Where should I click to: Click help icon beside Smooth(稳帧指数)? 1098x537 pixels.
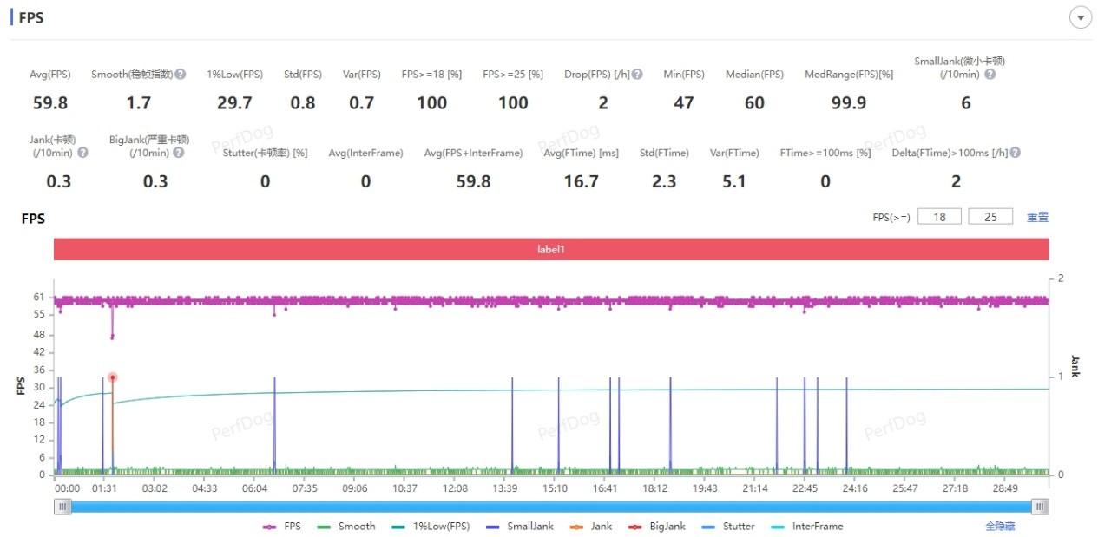click(181, 75)
